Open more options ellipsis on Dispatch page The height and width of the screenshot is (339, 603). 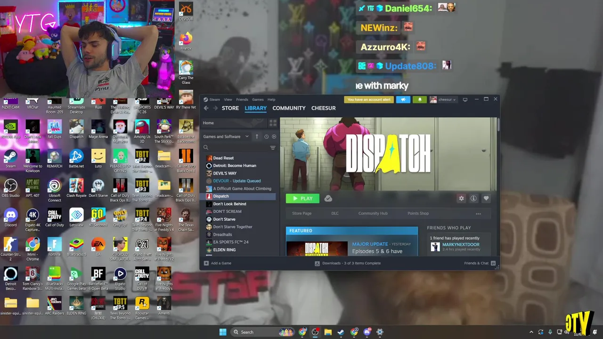(478, 214)
